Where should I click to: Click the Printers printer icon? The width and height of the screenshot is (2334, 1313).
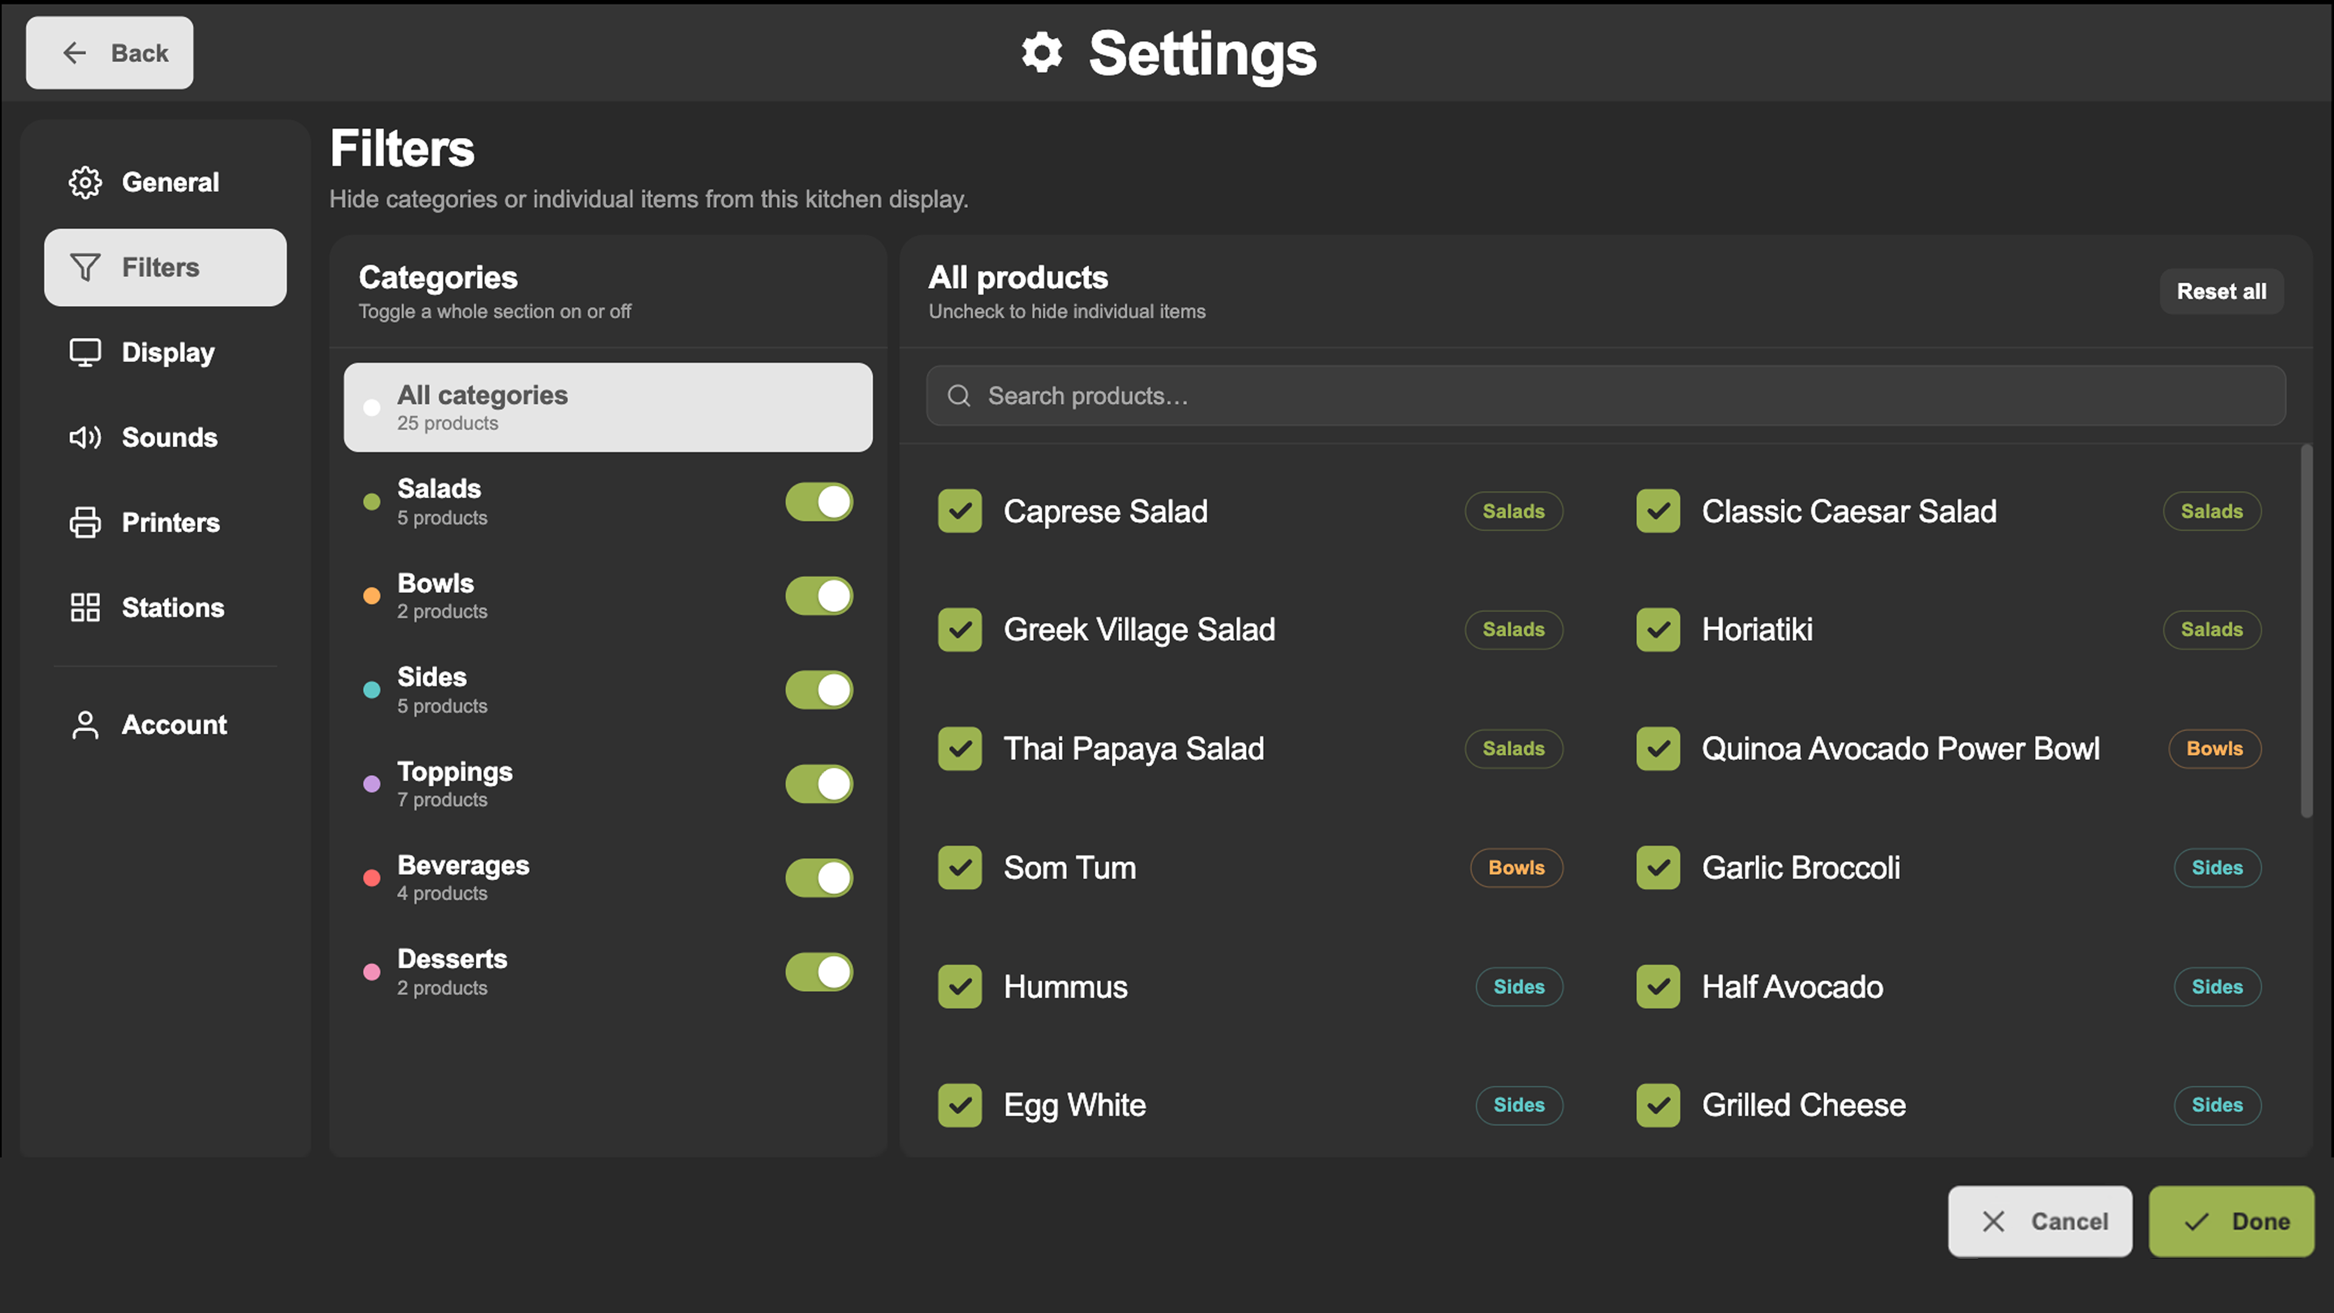(85, 523)
